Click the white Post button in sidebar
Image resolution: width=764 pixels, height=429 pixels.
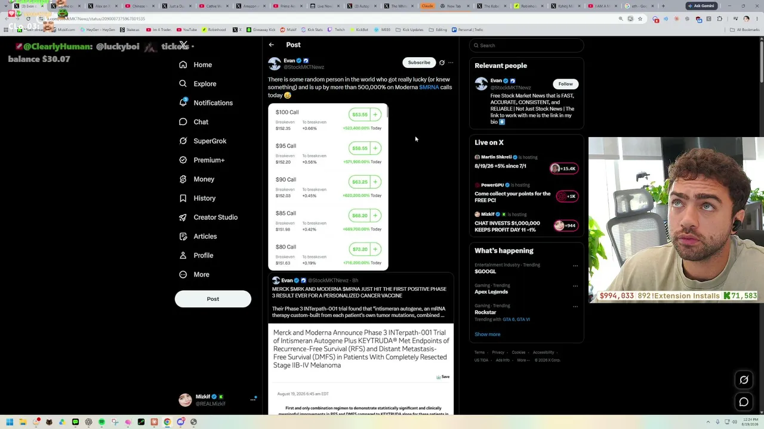pyautogui.click(x=213, y=299)
